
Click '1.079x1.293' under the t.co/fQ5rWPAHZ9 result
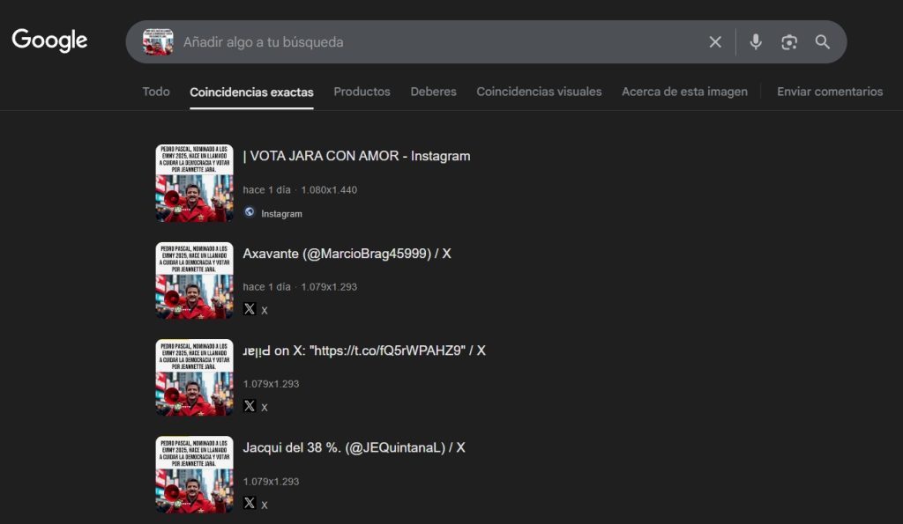[271, 384]
